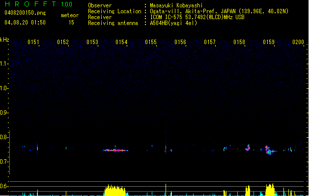
Task: Click the meteor count value 15
Action: coord(71,23)
